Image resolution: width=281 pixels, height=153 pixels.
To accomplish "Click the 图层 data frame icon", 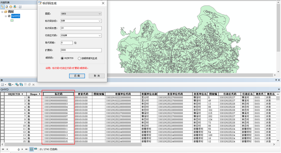I will (6, 12).
